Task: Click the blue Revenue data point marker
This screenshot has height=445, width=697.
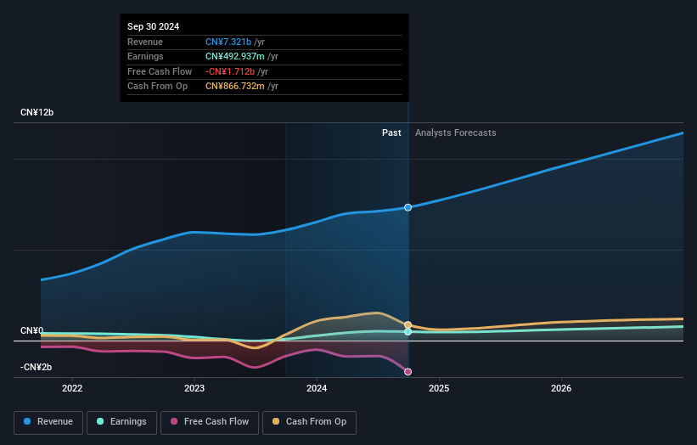Action: pos(408,207)
